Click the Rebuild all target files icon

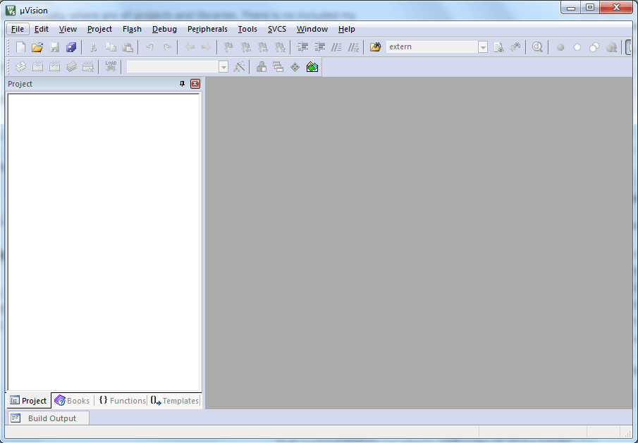click(x=54, y=67)
